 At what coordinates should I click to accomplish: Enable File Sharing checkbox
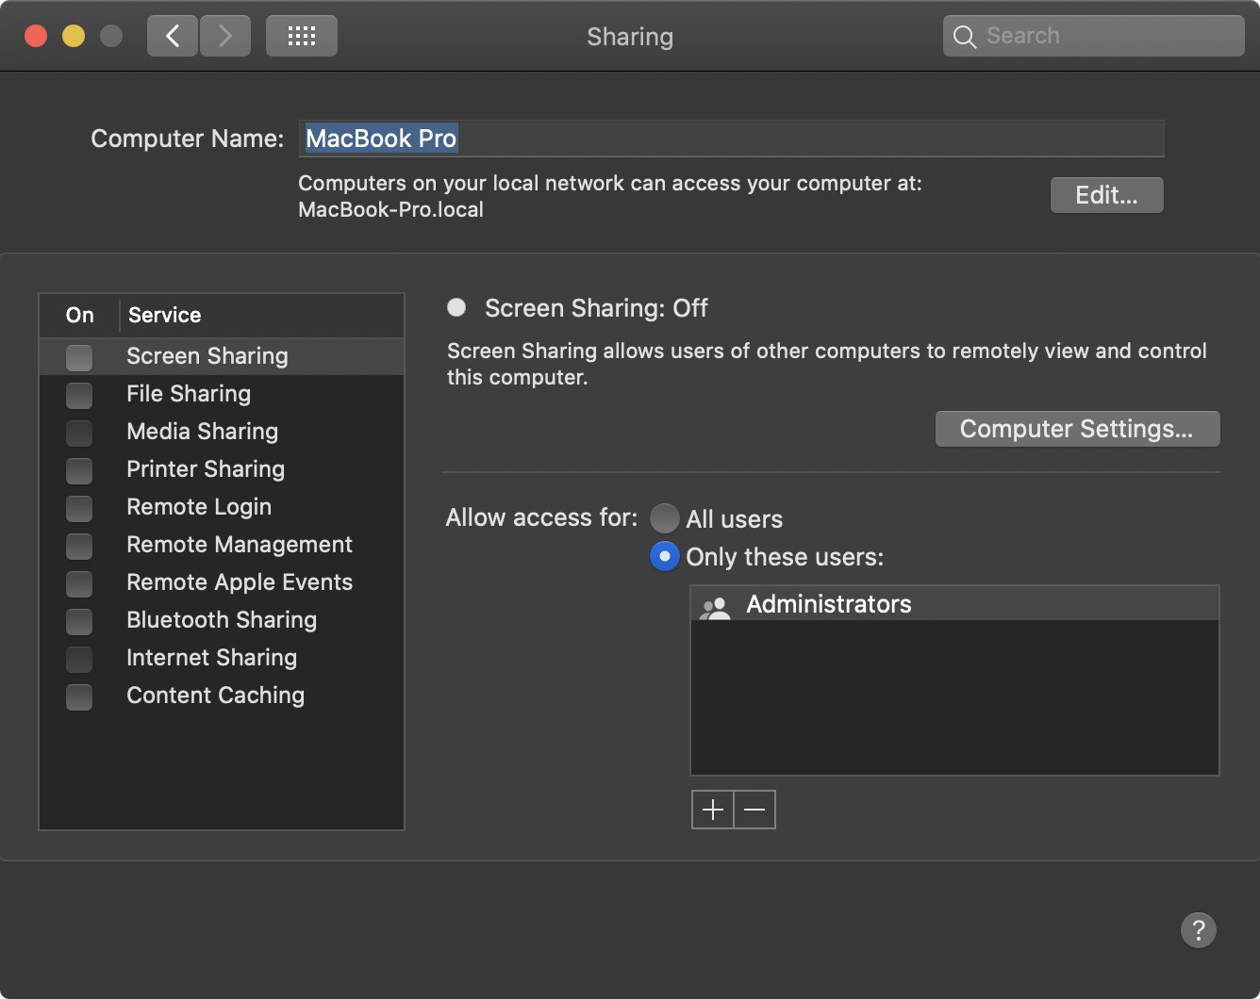pos(78,396)
